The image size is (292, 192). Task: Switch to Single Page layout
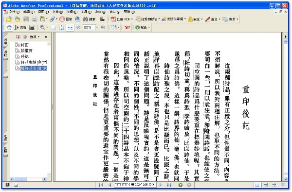tap(257, 185)
